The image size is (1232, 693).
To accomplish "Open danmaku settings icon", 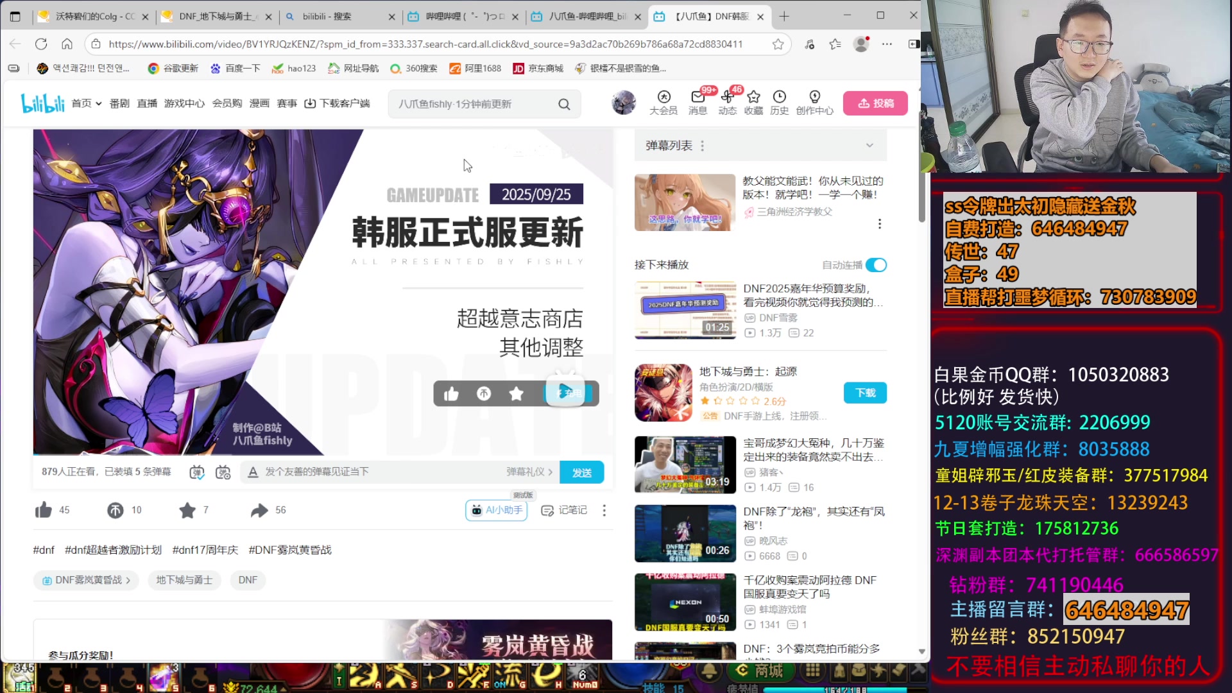I will click(x=223, y=472).
